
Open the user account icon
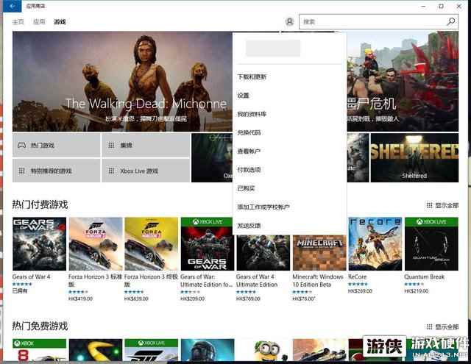[289, 21]
